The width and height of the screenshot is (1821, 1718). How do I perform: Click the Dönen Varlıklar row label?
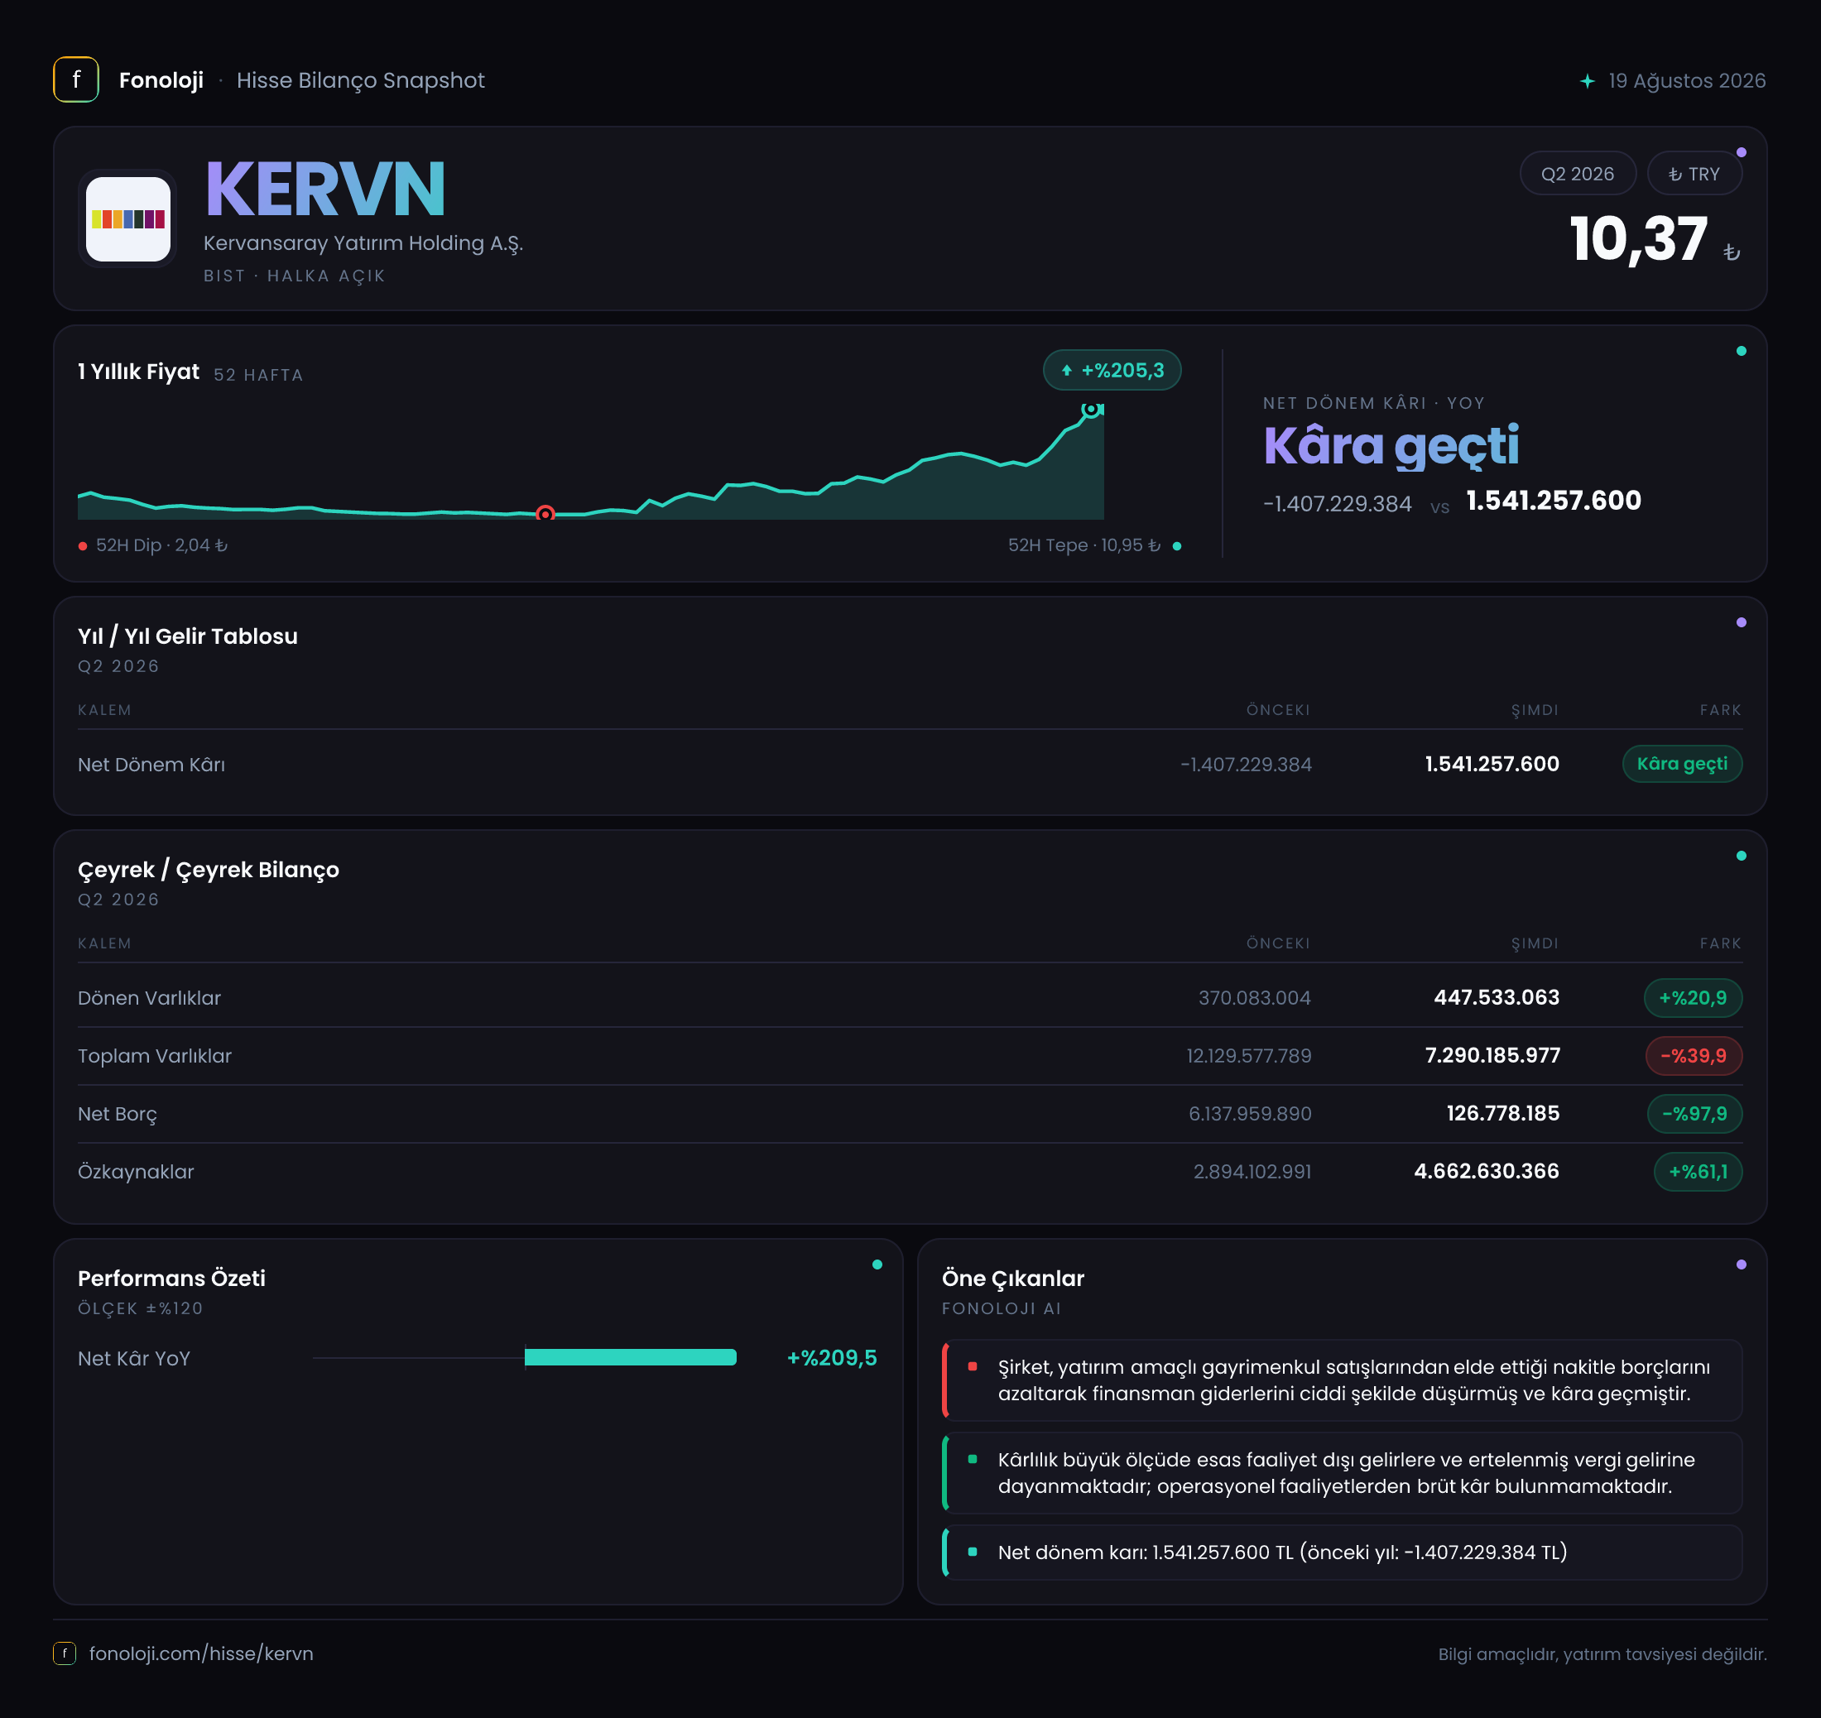(x=149, y=997)
